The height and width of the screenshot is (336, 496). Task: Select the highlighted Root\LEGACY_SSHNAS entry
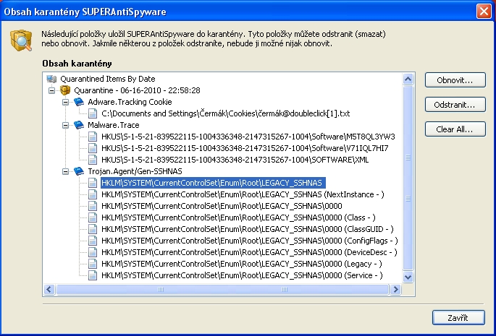pos(213,183)
